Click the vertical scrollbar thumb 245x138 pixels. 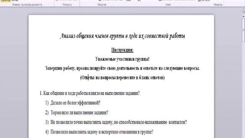pos(243,30)
